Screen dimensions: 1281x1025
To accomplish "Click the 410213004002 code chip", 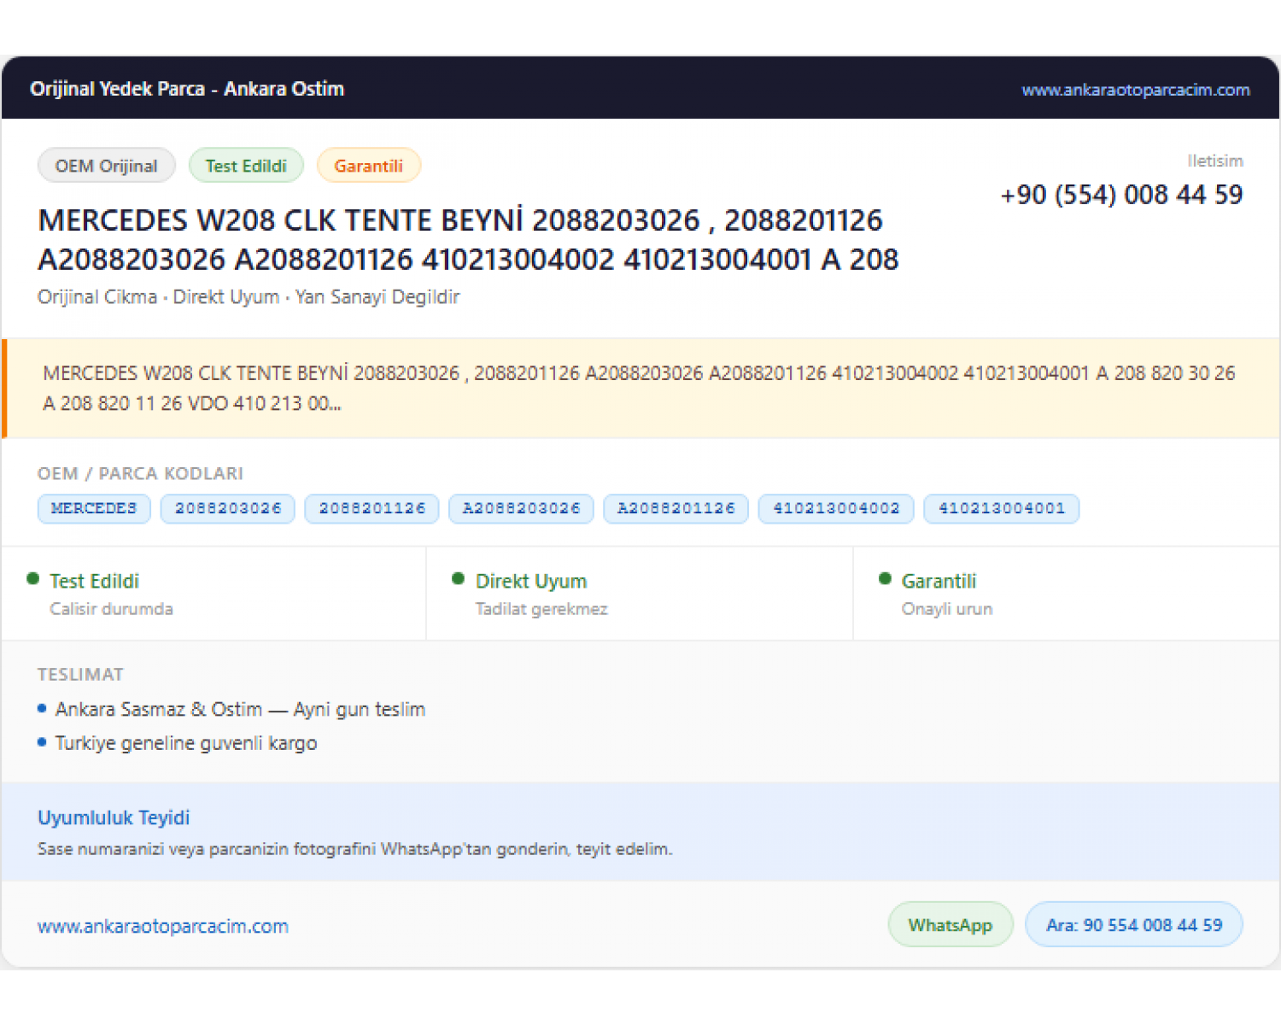I will [x=836, y=508].
